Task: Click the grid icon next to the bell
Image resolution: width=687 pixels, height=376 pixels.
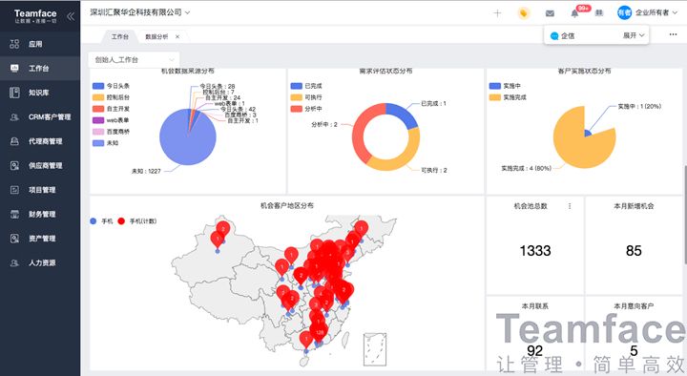Action: pyautogui.click(x=599, y=13)
